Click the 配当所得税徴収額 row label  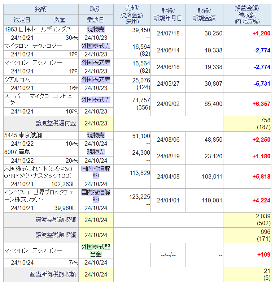(x=53, y=275)
